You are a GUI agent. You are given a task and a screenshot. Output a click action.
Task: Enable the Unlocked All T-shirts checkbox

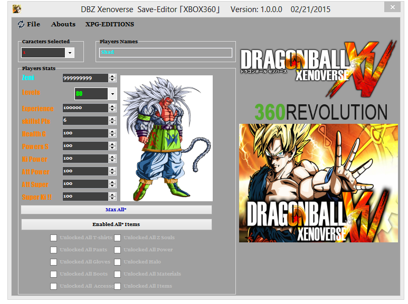(x=54, y=238)
